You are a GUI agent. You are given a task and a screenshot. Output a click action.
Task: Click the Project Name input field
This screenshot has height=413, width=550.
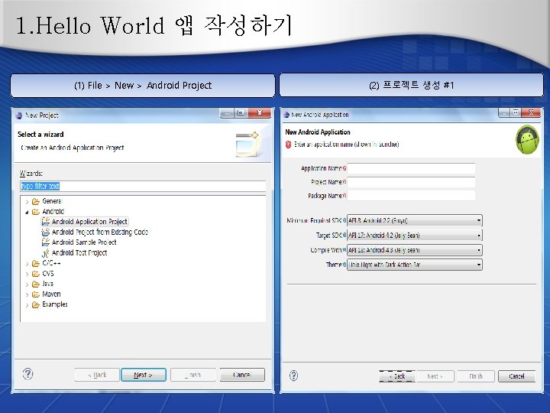coord(411,182)
